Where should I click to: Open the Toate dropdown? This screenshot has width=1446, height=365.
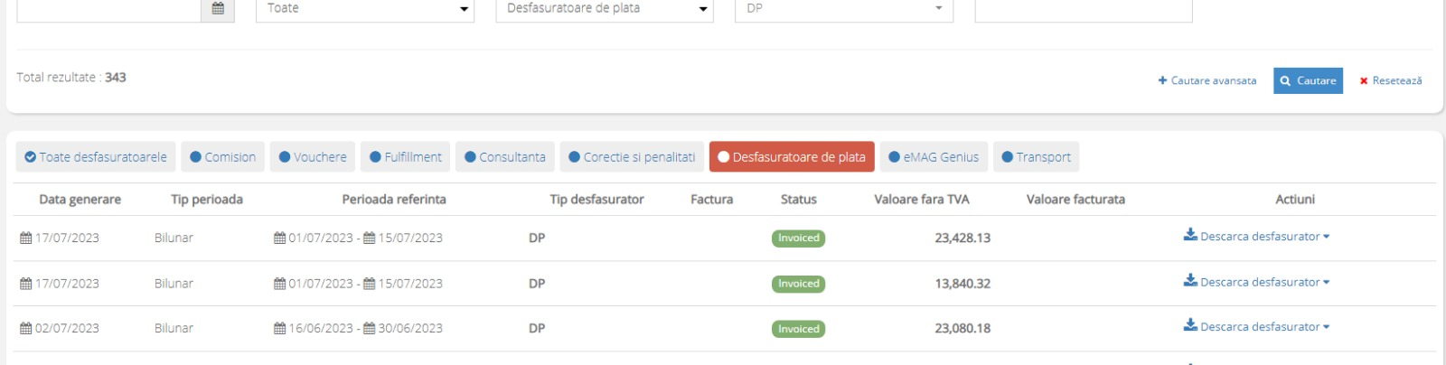tap(365, 9)
